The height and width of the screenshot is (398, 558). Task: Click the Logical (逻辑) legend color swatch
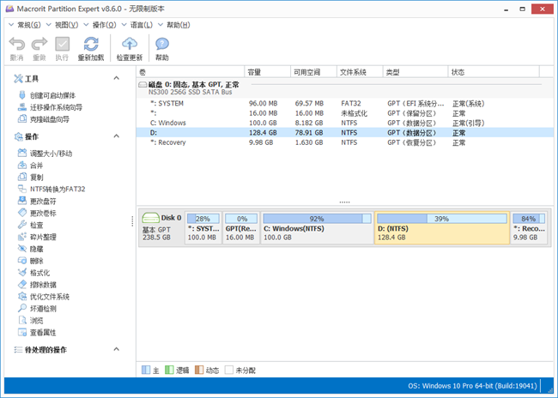pos(169,370)
